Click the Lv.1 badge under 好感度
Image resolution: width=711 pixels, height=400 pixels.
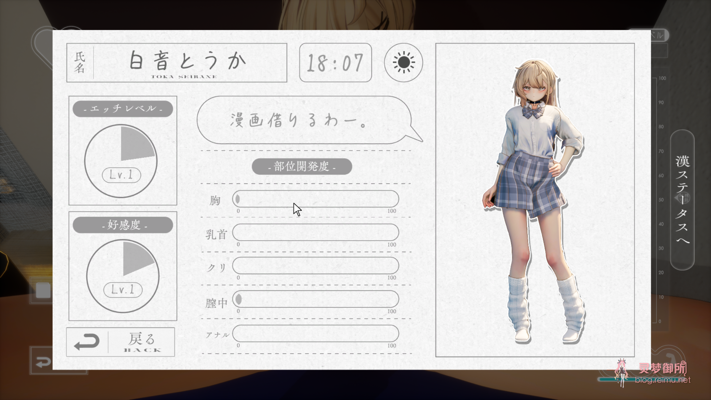coord(123,289)
